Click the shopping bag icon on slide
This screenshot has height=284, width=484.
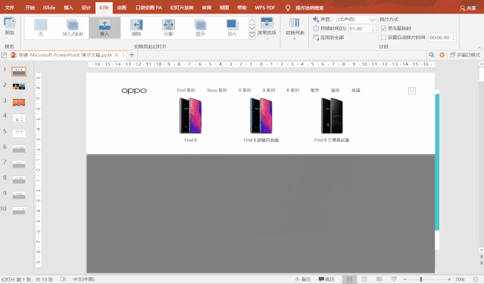tap(412, 90)
